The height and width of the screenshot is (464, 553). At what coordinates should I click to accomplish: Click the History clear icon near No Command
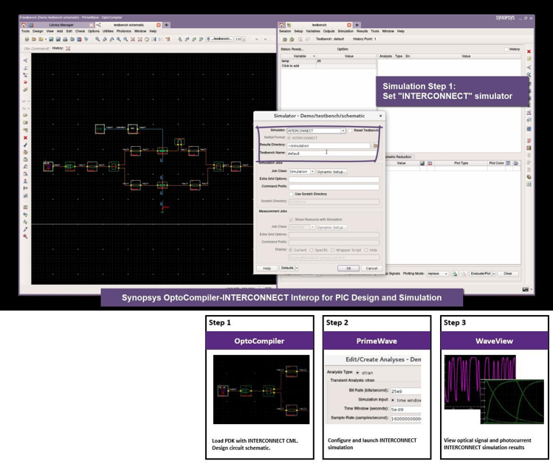pos(68,48)
